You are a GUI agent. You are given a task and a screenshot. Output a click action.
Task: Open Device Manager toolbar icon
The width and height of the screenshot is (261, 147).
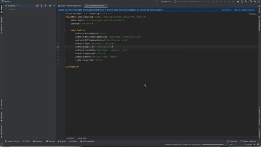pos(242,2)
